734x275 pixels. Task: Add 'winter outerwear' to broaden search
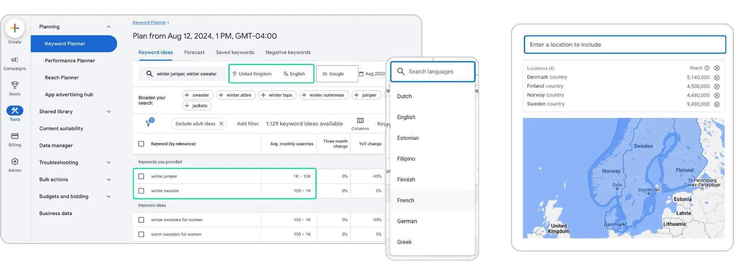(x=324, y=95)
